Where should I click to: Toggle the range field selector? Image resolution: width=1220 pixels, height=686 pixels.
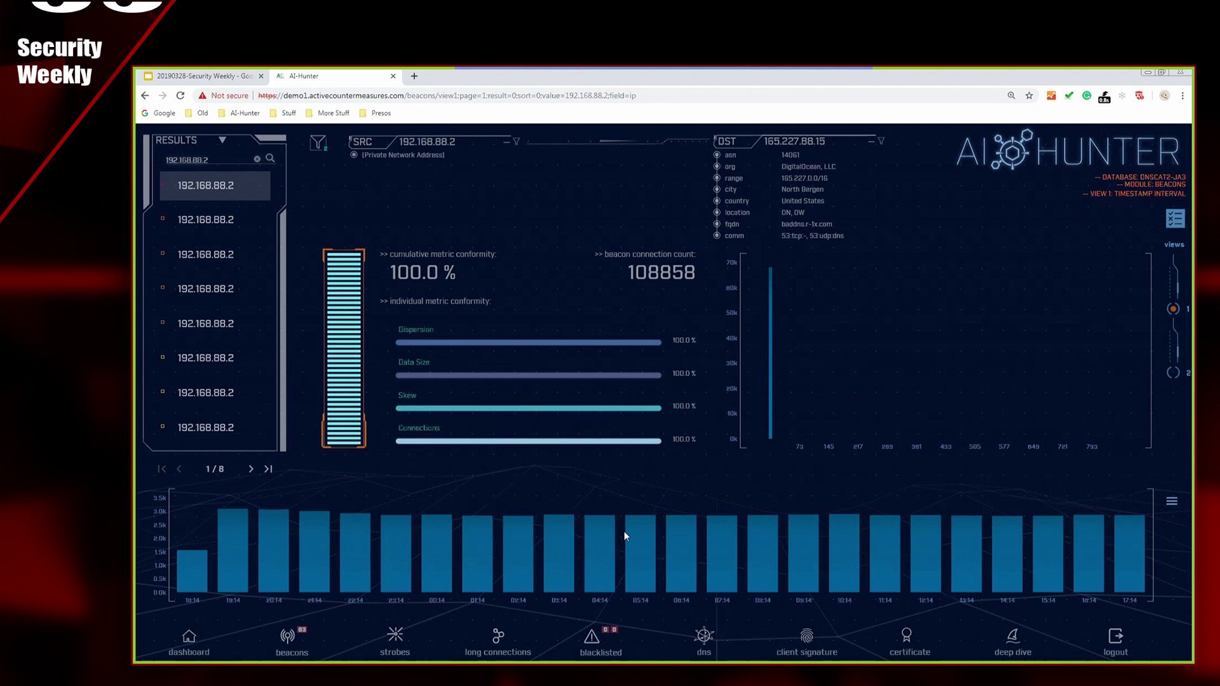pyautogui.click(x=717, y=178)
